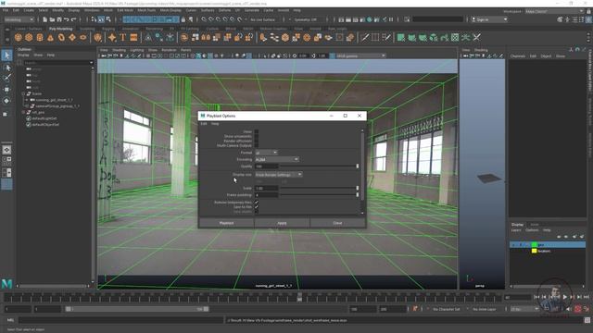This screenshot has width=593, height=333.
Task: Open the Encoding H.264 dropdown
Action: [277, 160]
